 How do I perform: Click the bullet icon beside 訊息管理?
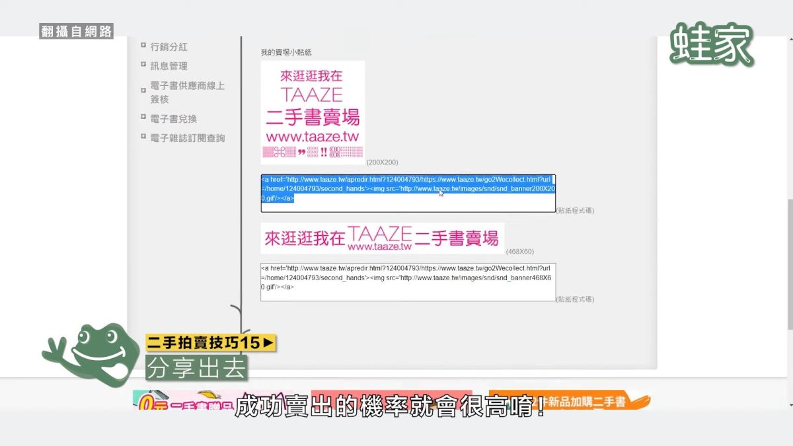(143, 65)
